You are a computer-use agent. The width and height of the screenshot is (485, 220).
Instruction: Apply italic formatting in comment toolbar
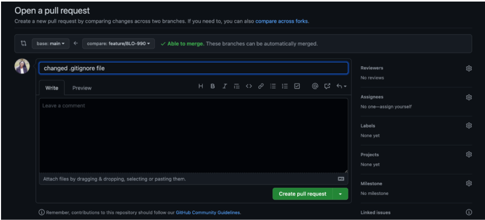225,86
